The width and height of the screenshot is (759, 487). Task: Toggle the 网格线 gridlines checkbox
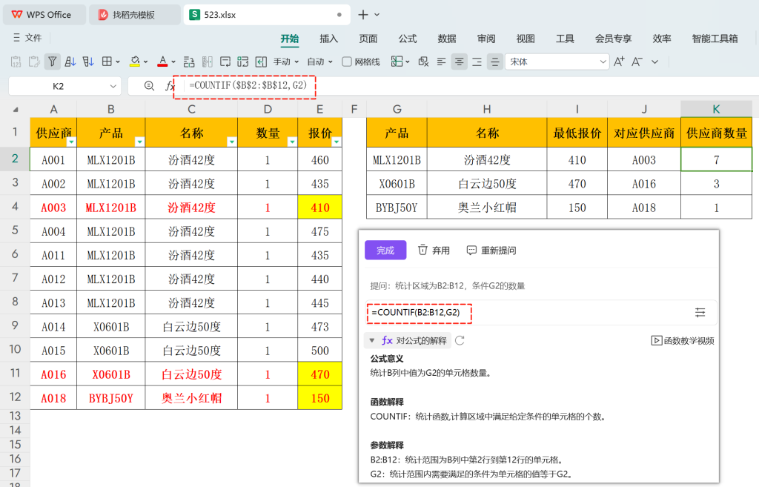[x=347, y=62]
